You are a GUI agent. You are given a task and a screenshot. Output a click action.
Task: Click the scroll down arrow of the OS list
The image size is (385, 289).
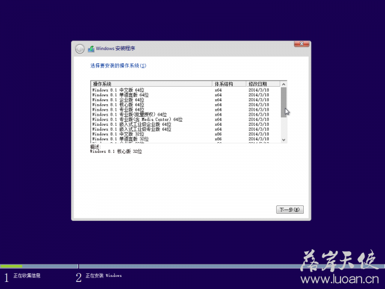tap(283, 140)
